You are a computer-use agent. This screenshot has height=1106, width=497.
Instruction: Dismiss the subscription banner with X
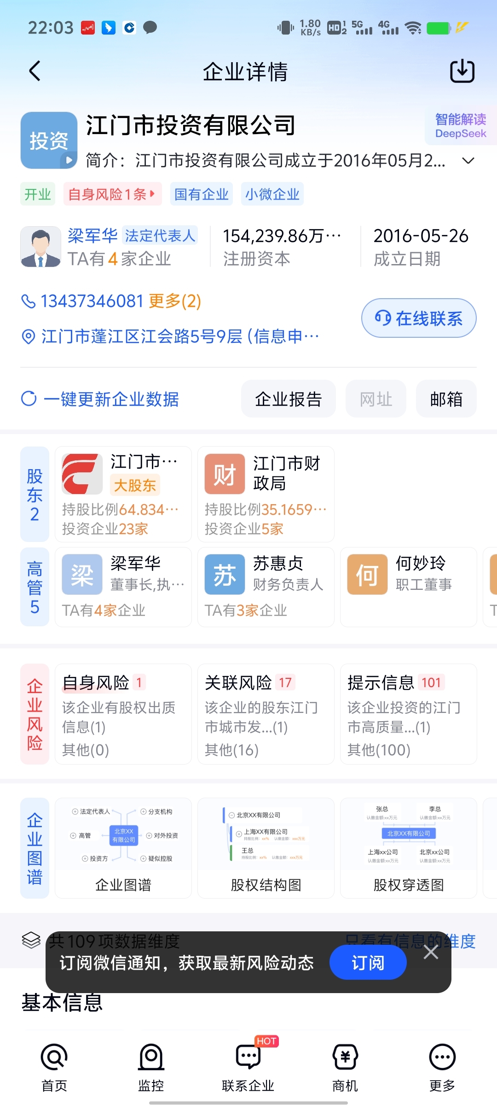(x=431, y=952)
